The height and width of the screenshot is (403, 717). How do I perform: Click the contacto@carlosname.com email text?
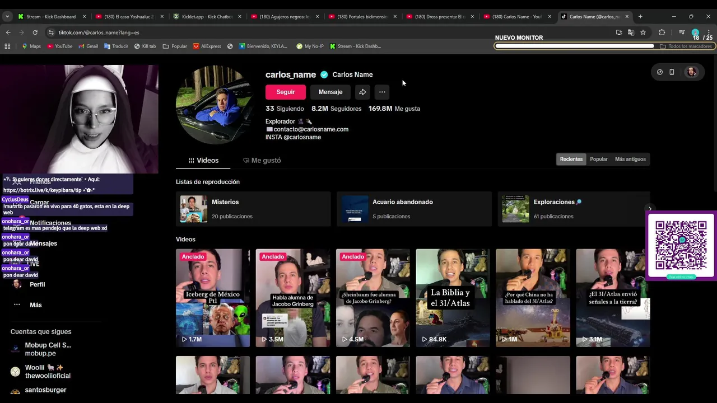pyautogui.click(x=311, y=129)
